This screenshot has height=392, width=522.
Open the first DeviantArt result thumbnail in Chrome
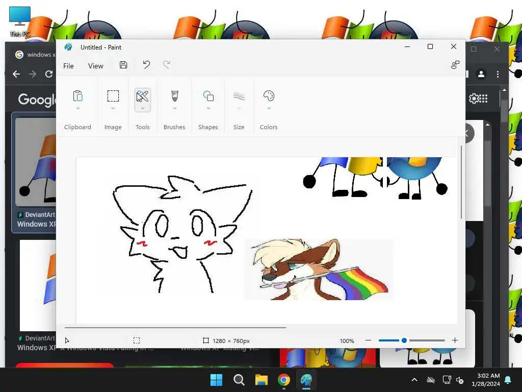(35, 162)
